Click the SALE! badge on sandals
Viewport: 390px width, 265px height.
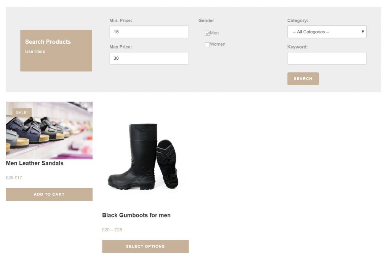point(22,113)
